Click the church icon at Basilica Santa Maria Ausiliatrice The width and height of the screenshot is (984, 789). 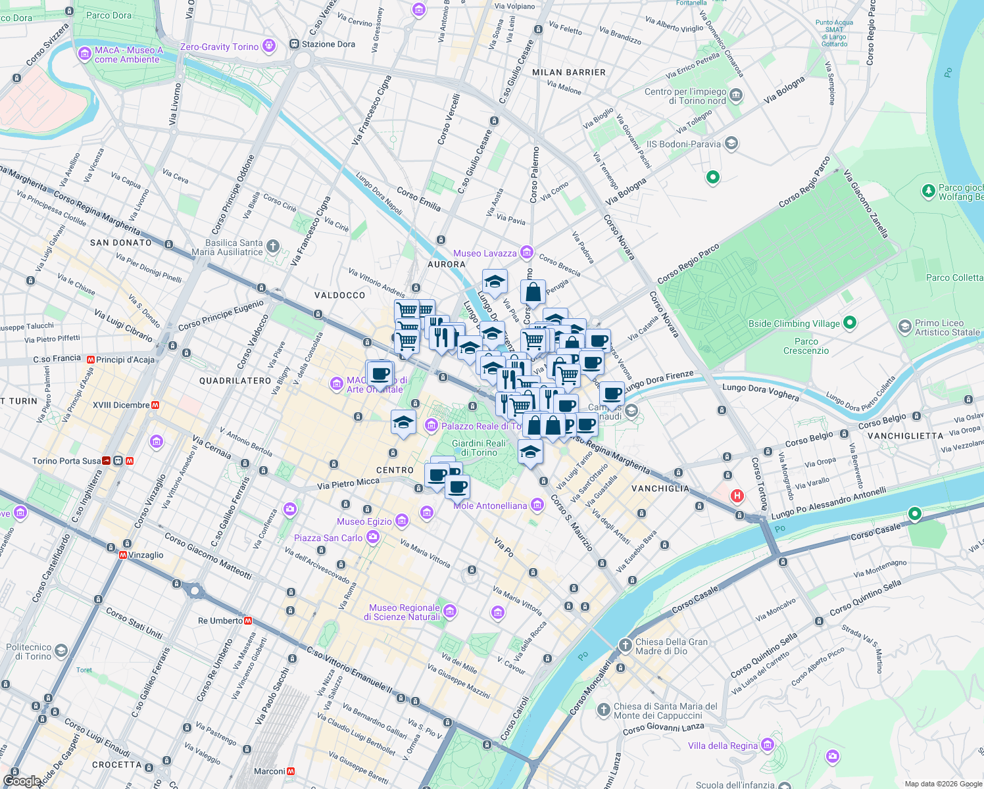(x=272, y=245)
